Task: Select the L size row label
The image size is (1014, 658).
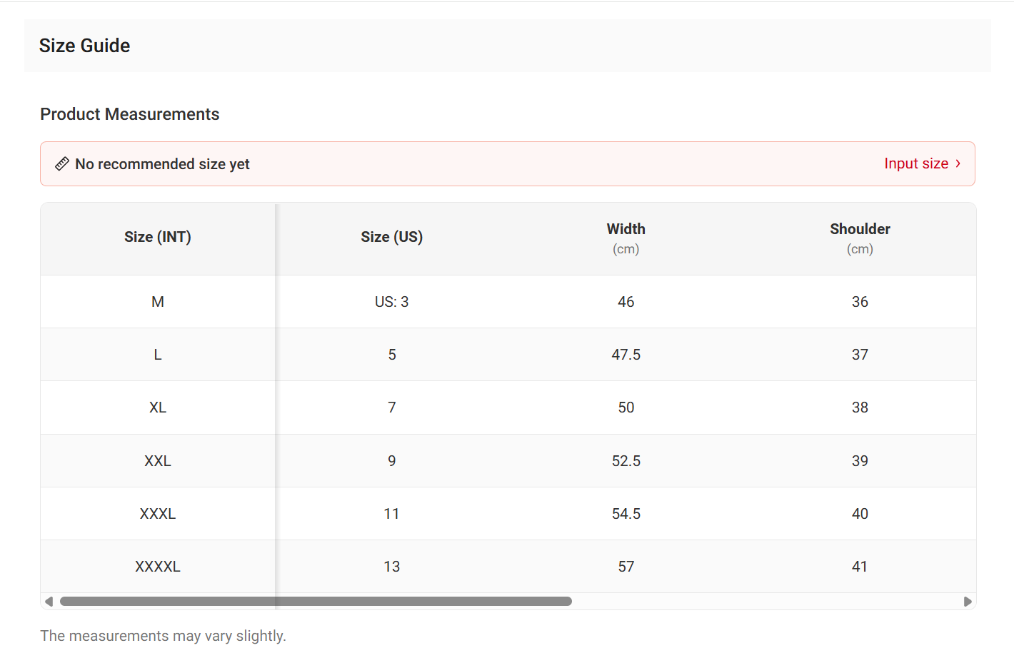Action: coord(158,355)
